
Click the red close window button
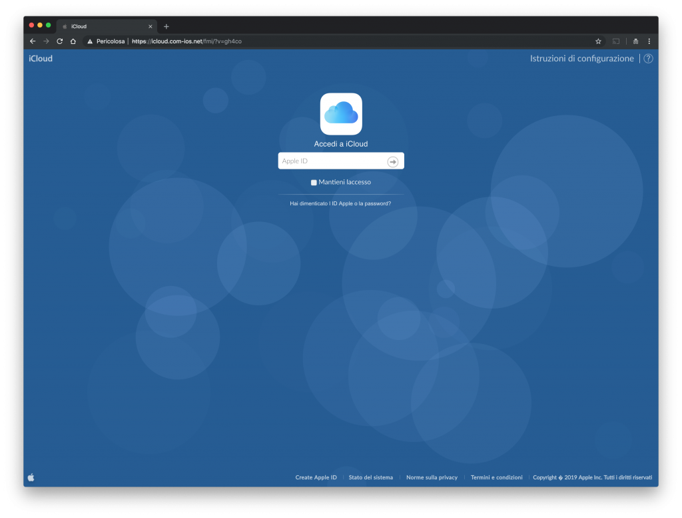tap(31, 25)
